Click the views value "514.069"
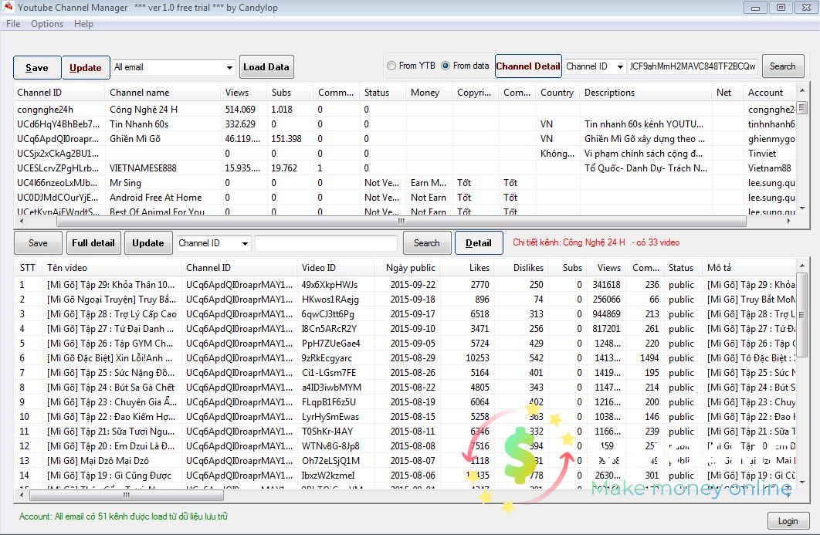 tap(241, 110)
